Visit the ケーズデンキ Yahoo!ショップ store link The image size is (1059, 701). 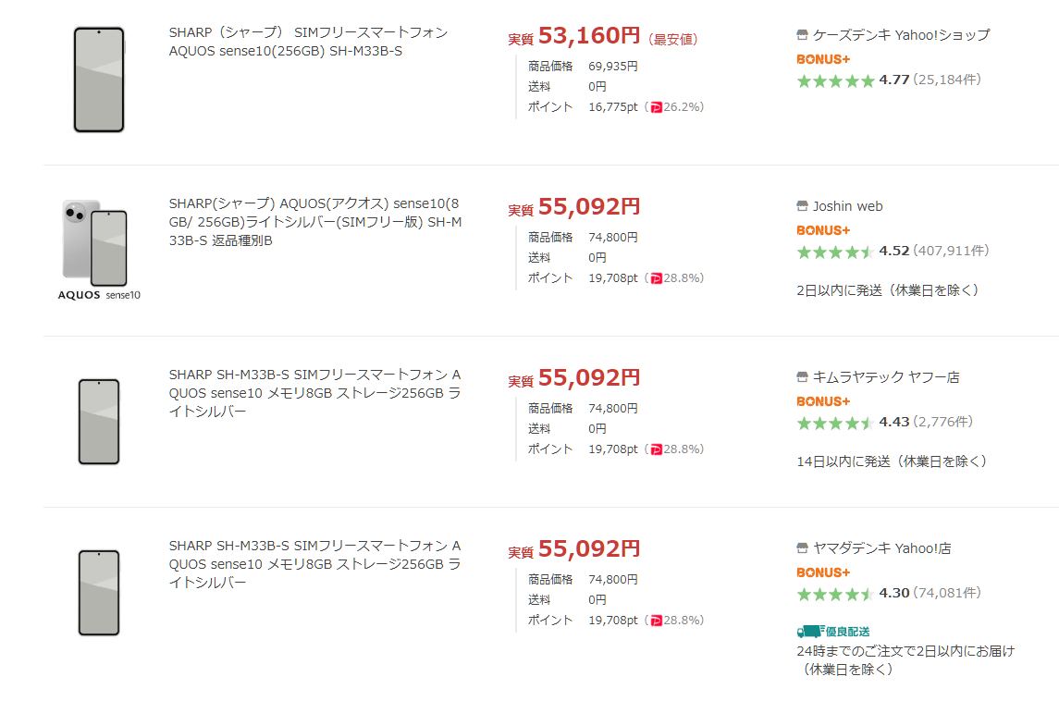pos(901,35)
